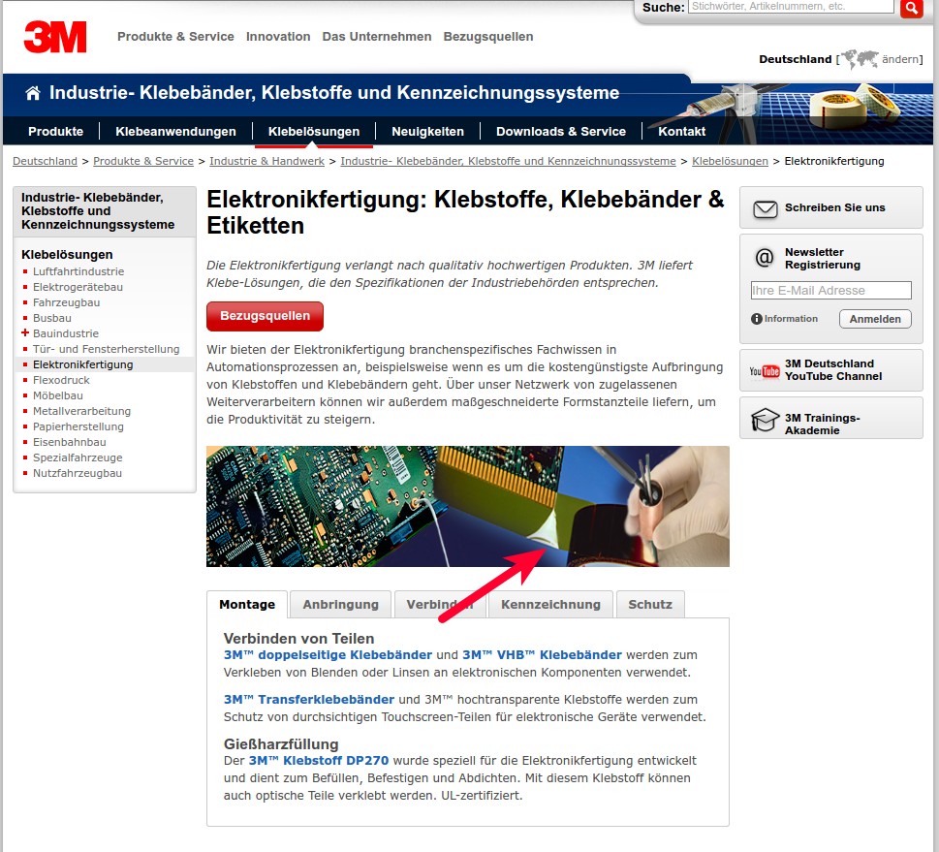Click the red Bezugsquellen button
The image size is (939, 852).
265,316
